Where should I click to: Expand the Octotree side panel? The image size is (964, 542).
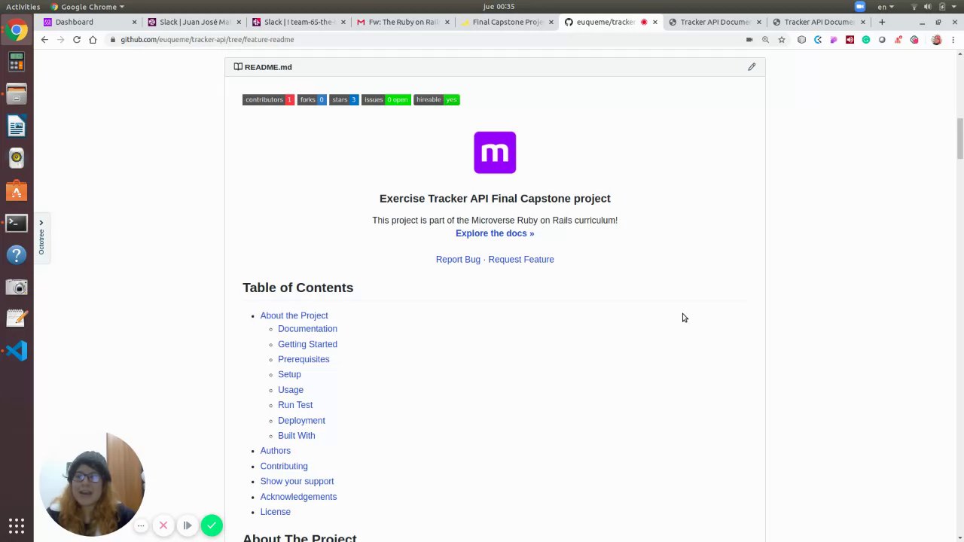coord(41,224)
